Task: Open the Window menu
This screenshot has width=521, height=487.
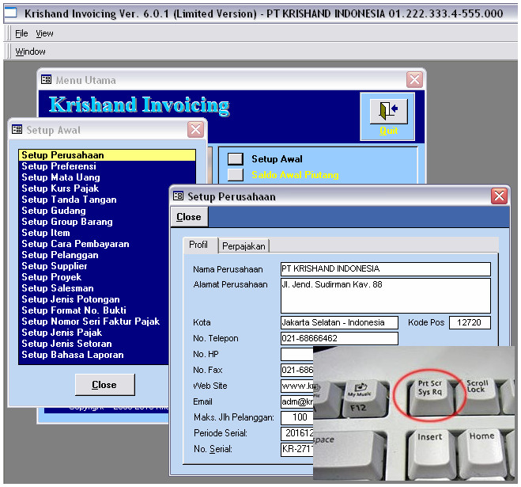Action: tap(30, 51)
